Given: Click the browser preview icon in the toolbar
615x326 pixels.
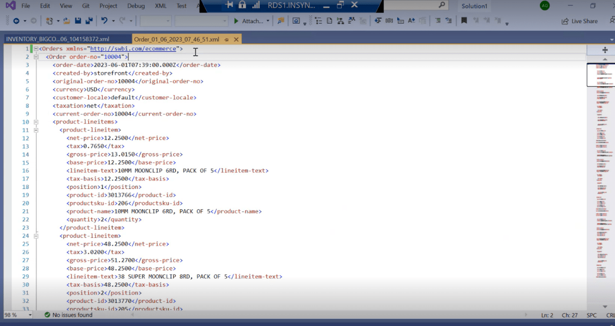Looking at the screenshot, I should (x=296, y=21).
